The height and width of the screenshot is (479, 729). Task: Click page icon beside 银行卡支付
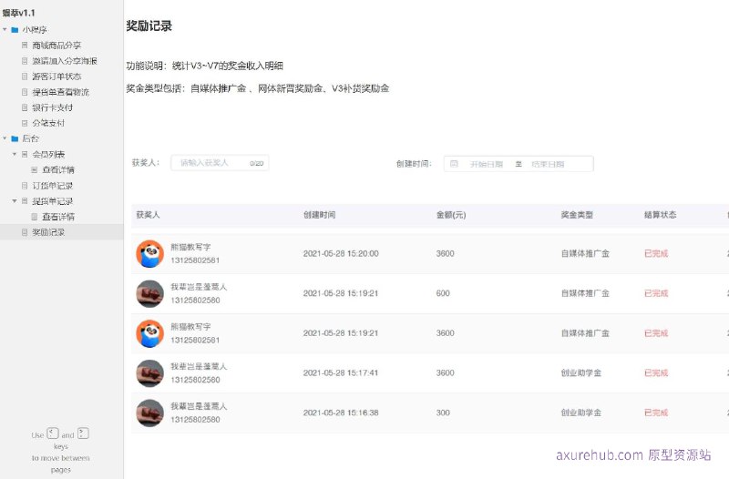(25, 107)
